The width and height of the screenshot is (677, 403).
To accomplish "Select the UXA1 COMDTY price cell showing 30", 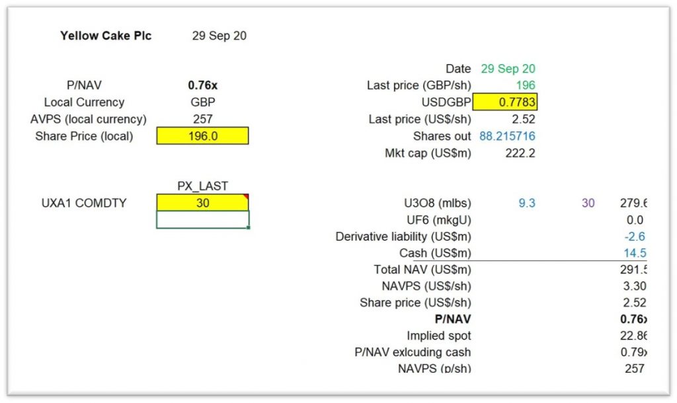I will (x=202, y=203).
